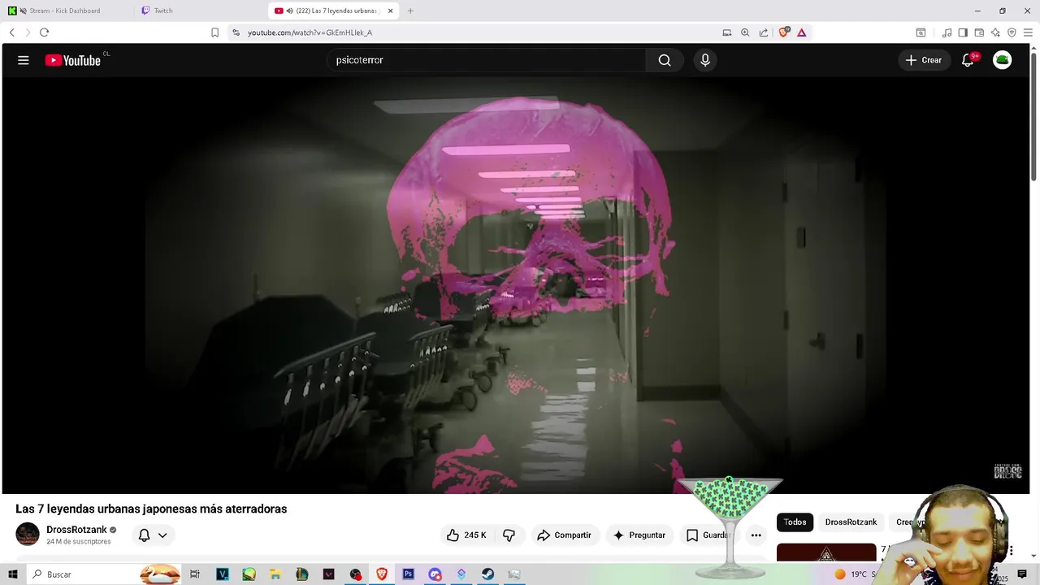Image resolution: width=1040 pixels, height=585 pixels.
Task: Open a new browser tab
Action: coord(410,11)
